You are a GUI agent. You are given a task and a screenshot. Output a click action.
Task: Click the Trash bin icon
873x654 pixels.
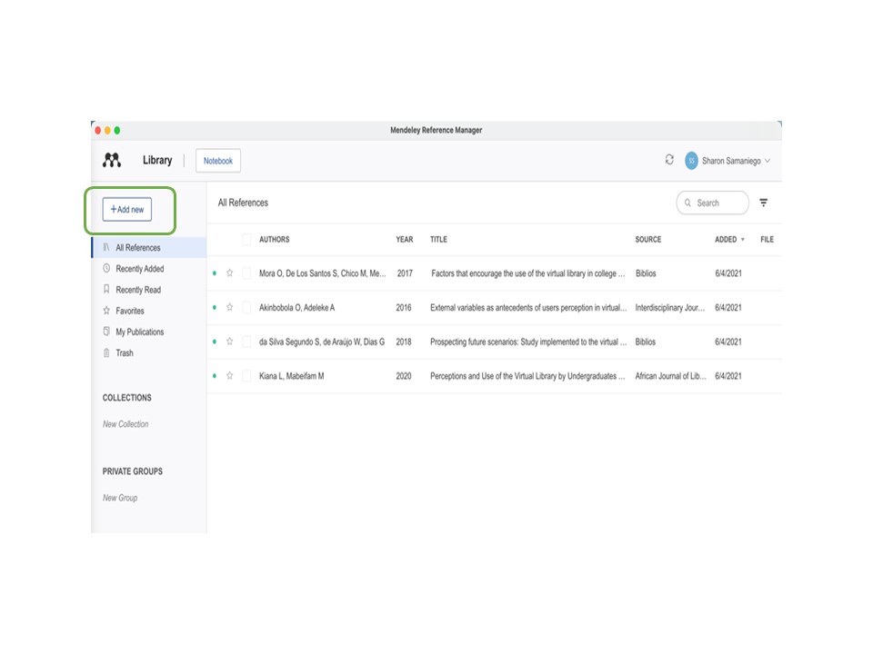[x=106, y=352]
